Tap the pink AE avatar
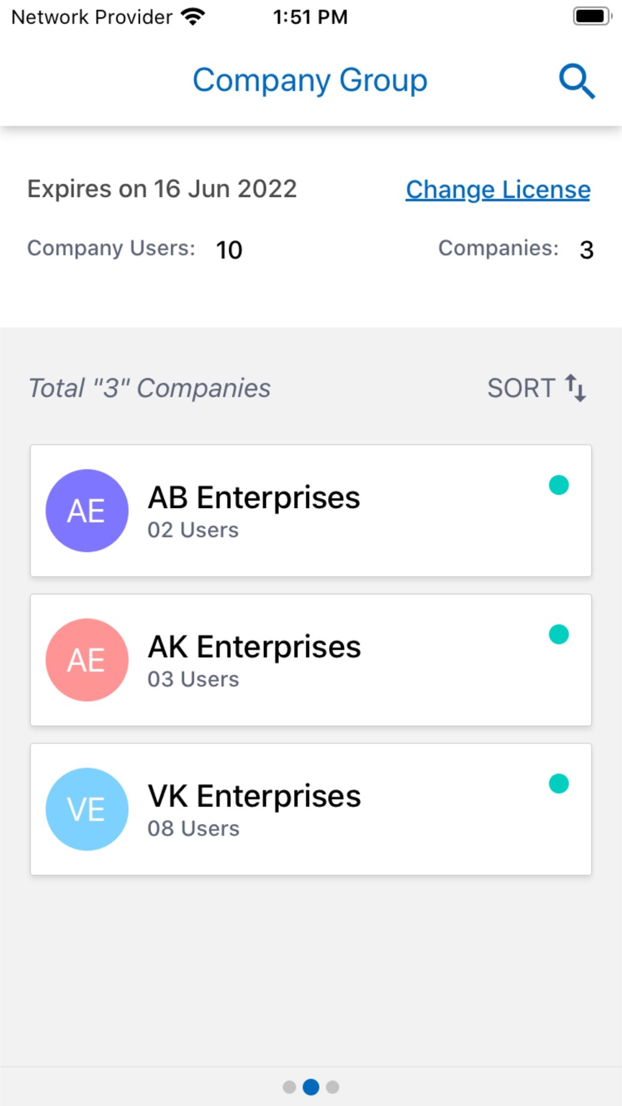The width and height of the screenshot is (622, 1106). coord(87,660)
